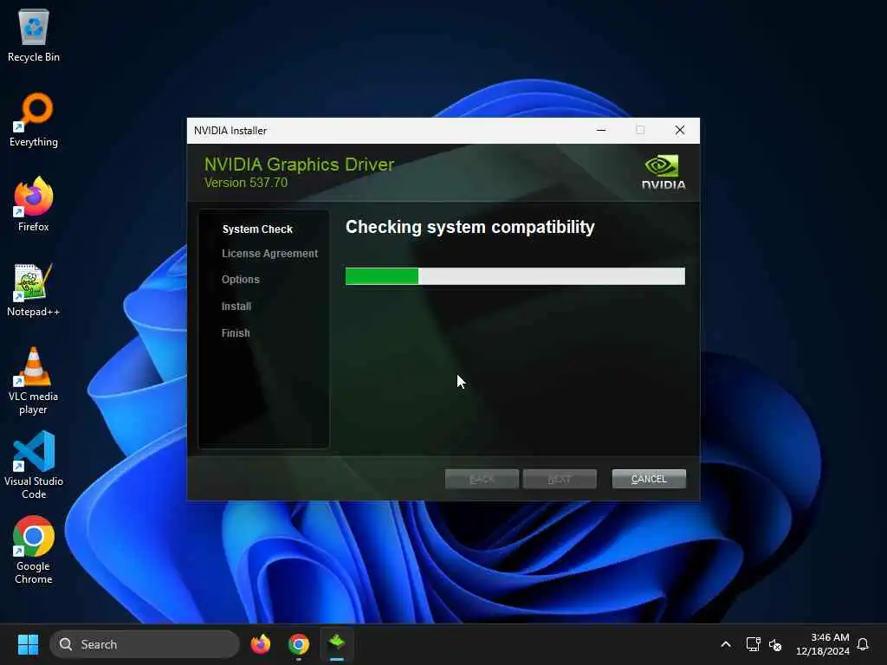
Task: Activate NVIDIA installer taskbar icon
Action: (x=337, y=644)
